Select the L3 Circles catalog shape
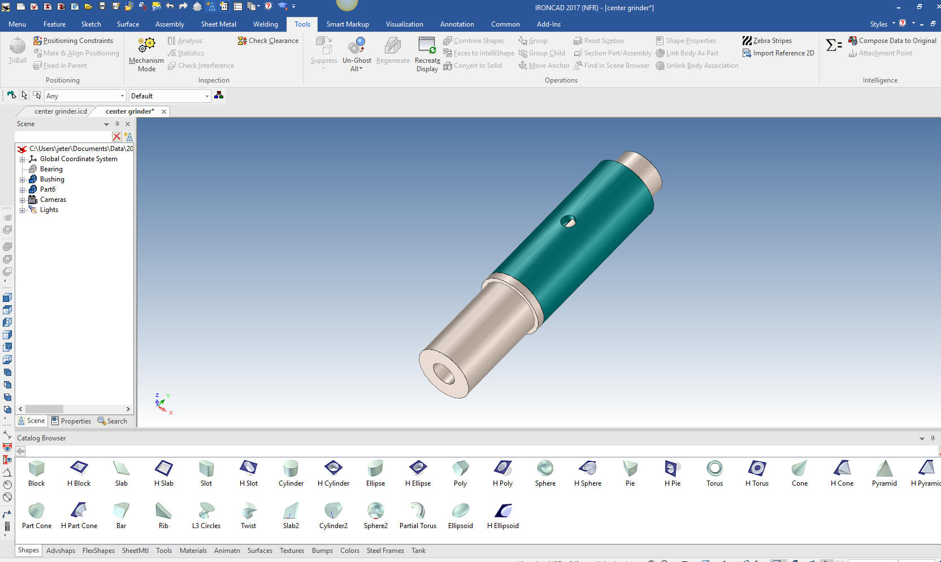The width and height of the screenshot is (941, 562). point(206,516)
